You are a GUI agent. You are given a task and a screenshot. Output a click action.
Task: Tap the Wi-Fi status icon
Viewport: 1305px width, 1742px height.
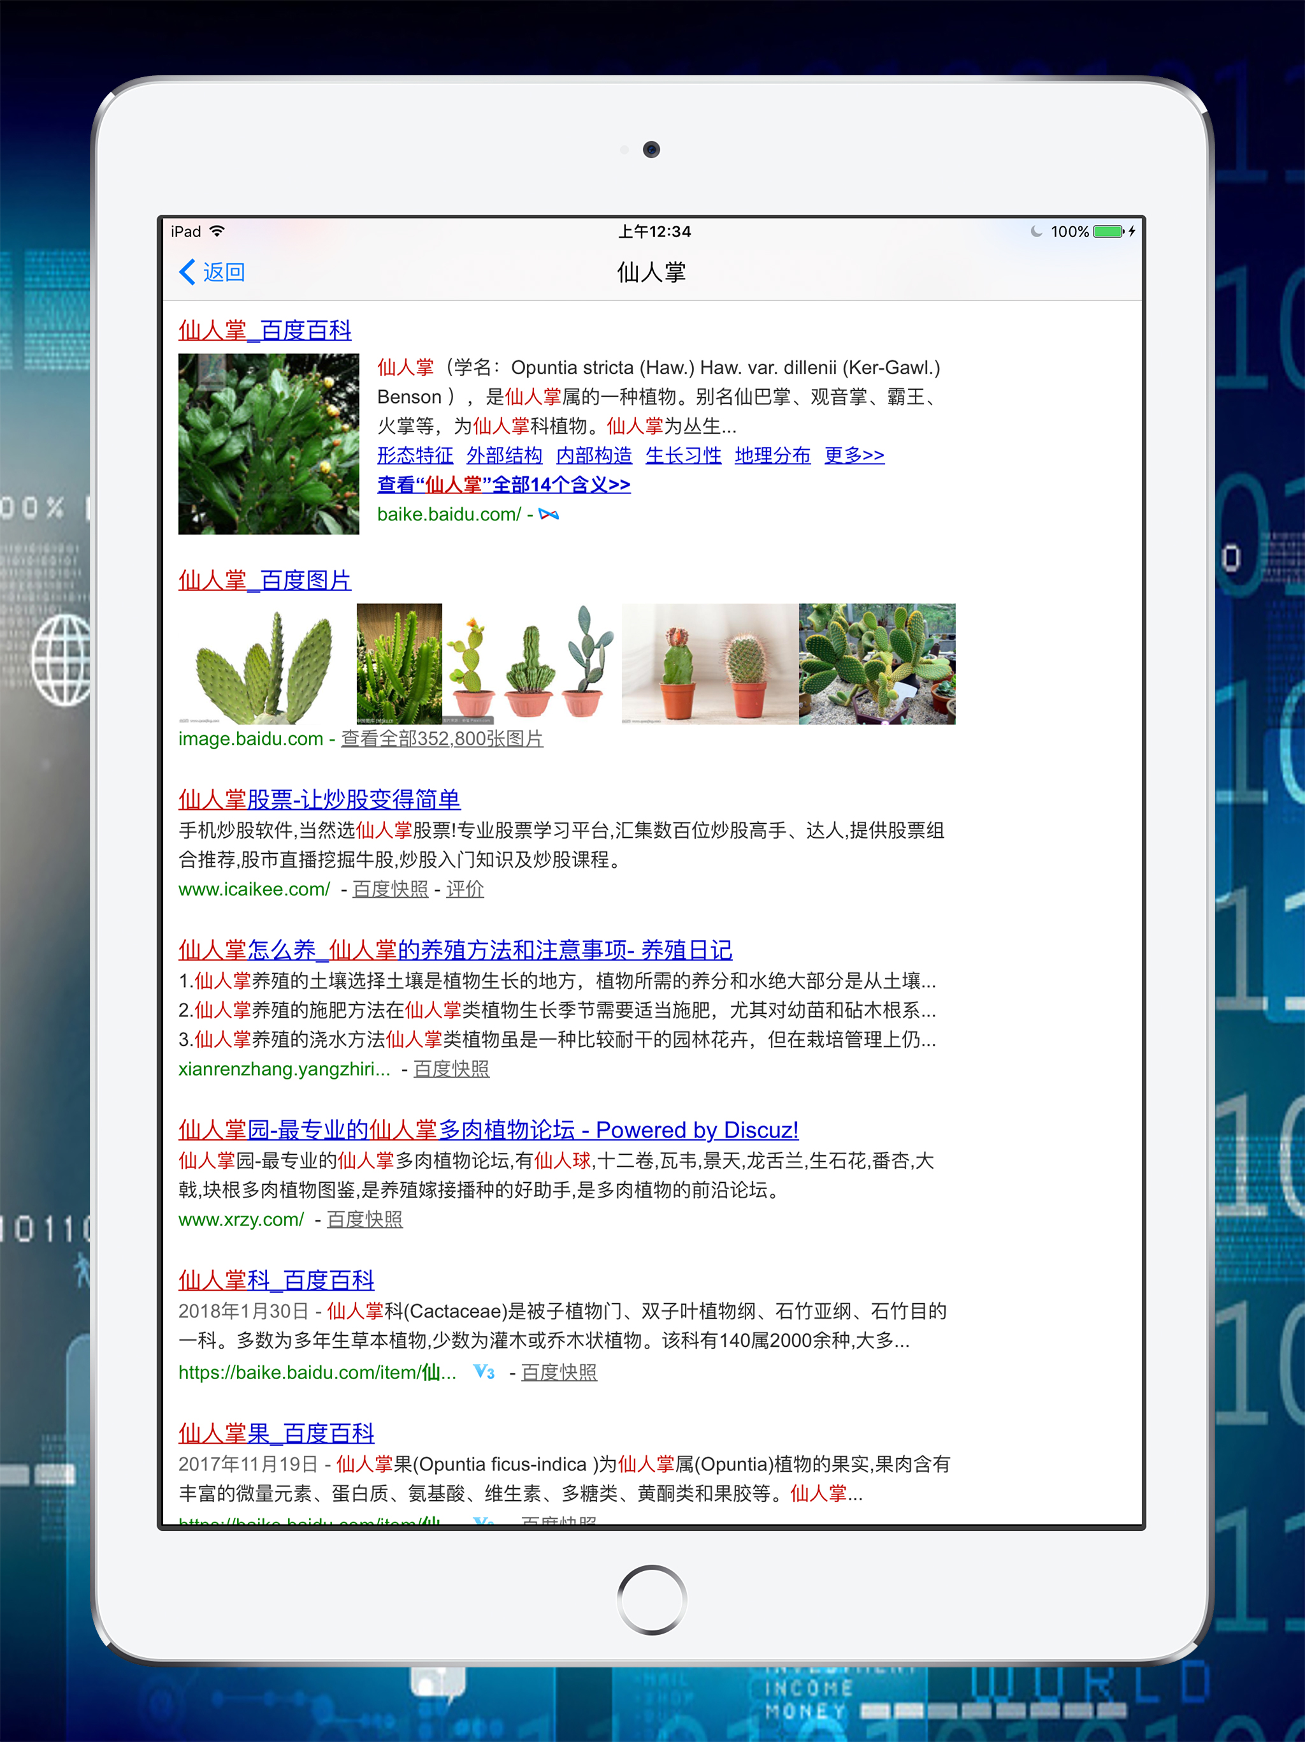217,231
